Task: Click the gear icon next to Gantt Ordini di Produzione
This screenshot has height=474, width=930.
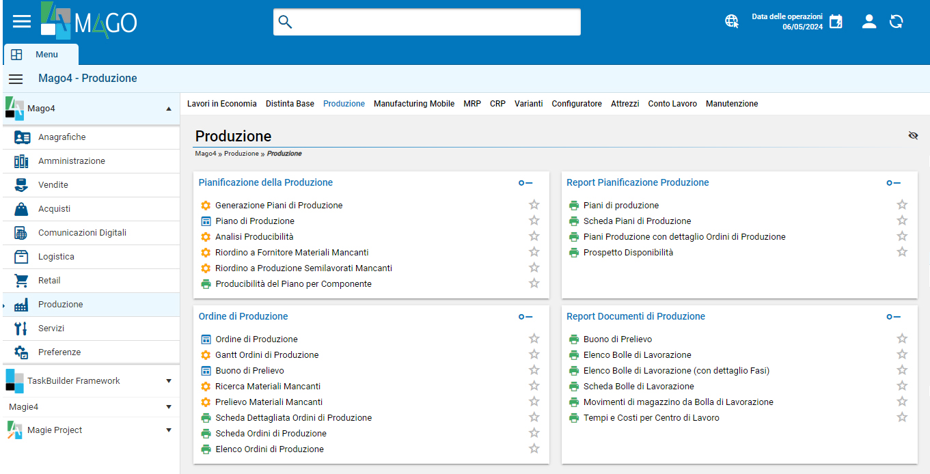Action: (206, 355)
